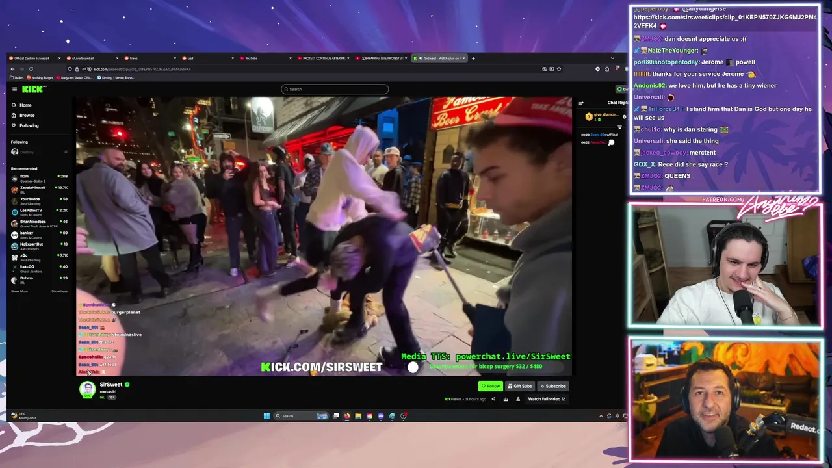Close the SirSweet Kick clips tab
Screen dimensions: 832x468
tap(464, 58)
